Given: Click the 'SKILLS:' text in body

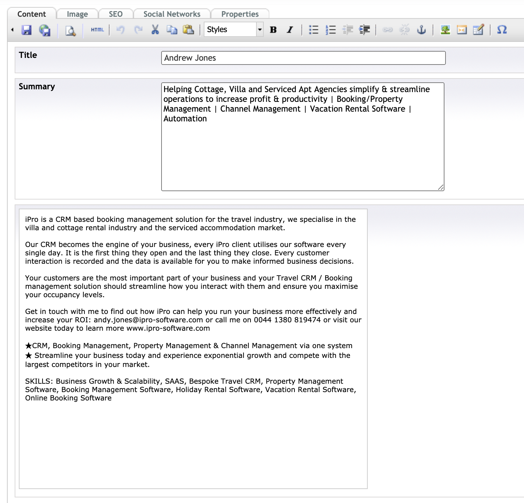Looking at the screenshot, I should pyautogui.click(x=39, y=381).
